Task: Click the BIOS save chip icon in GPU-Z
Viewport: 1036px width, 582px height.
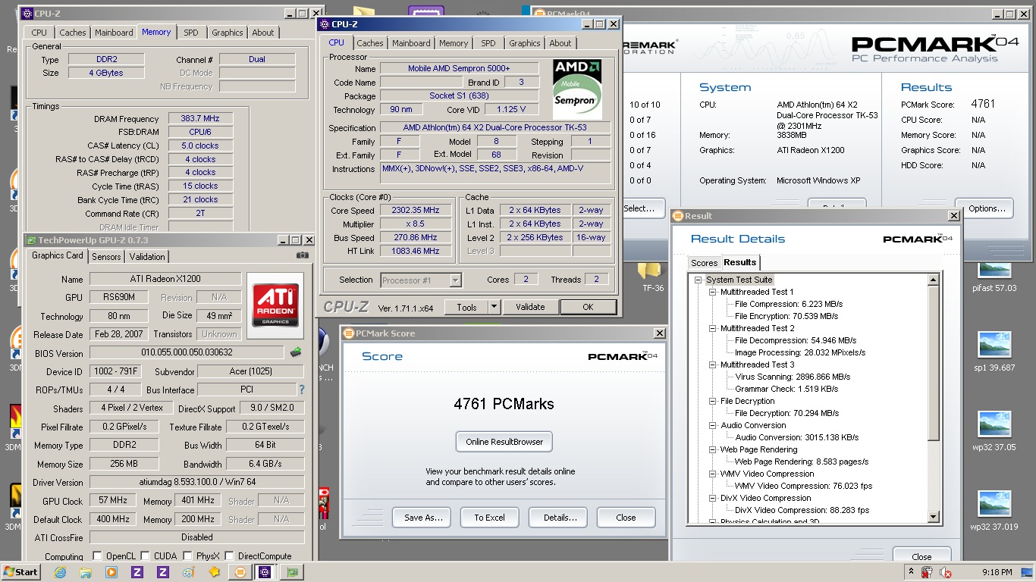Action: [296, 352]
